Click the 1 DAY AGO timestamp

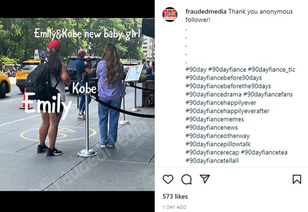[x=174, y=207]
